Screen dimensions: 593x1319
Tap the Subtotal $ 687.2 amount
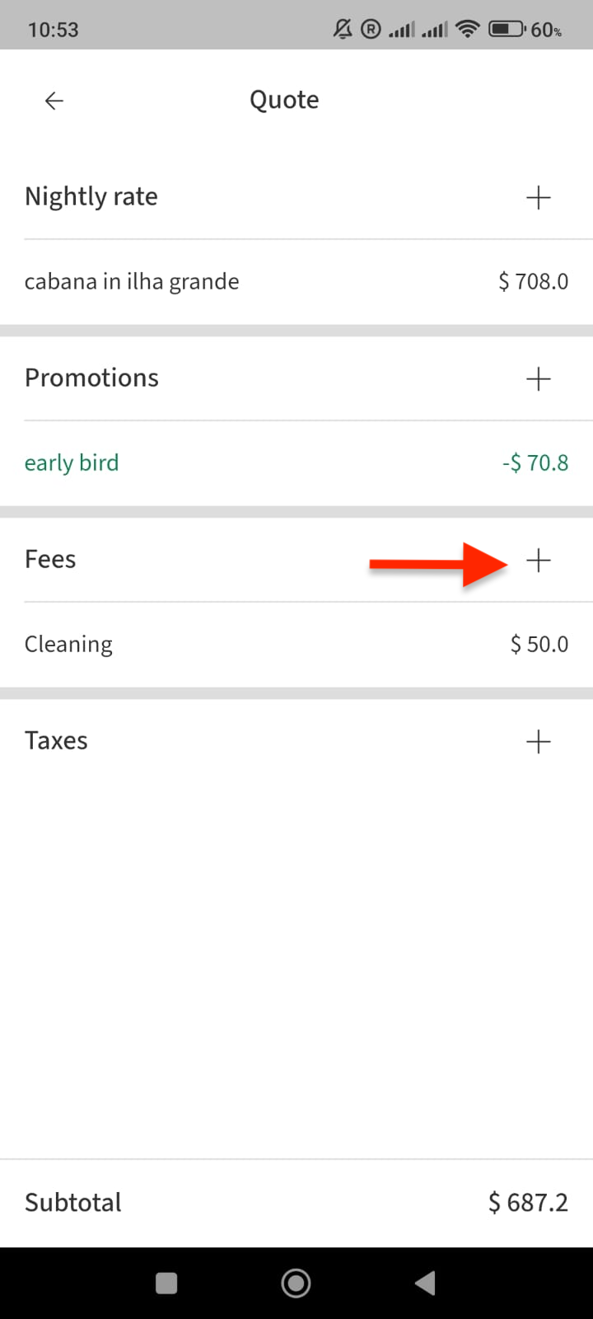[x=528, y=1203]
